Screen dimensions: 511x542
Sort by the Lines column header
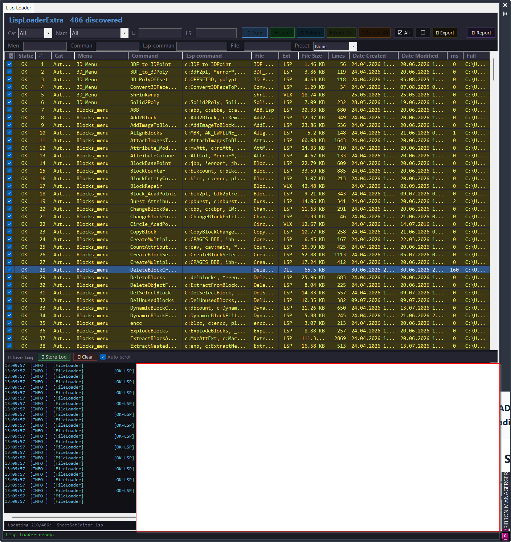click(338, 55)
